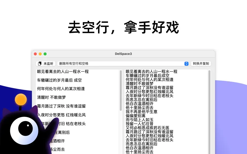Screen dimensions: 247x154
Task: Close the DelSpace3 window with the red button
Action: tap(35, 54)
